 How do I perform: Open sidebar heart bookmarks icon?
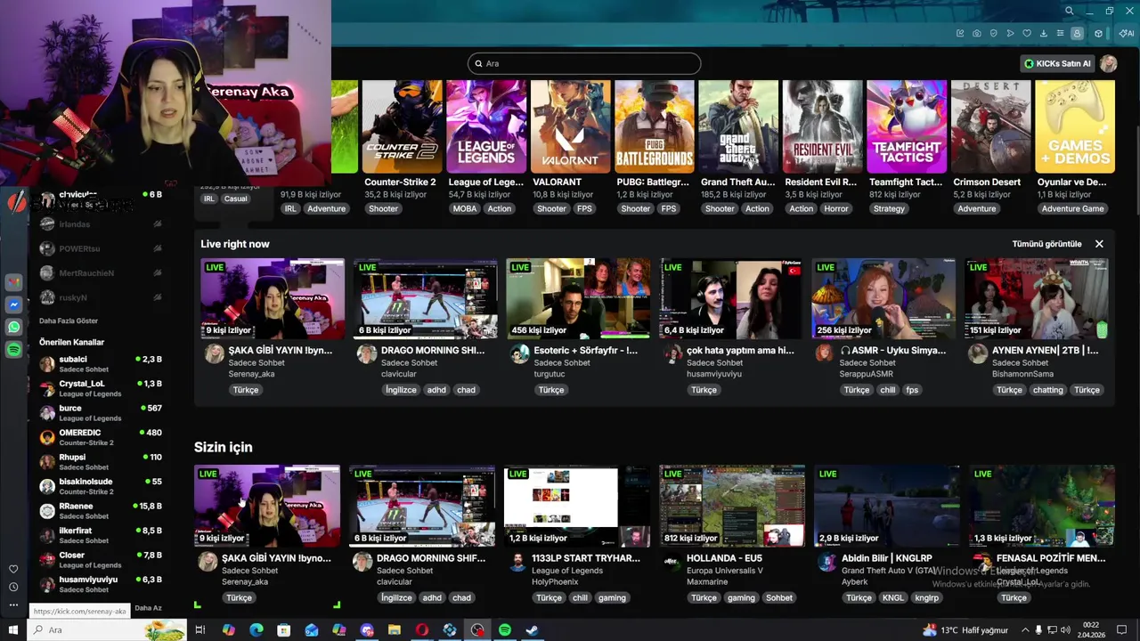point(13,569)
